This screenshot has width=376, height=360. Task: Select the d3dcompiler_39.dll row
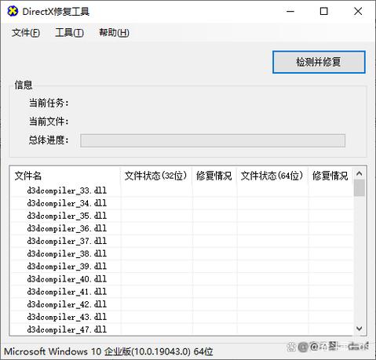182,266
